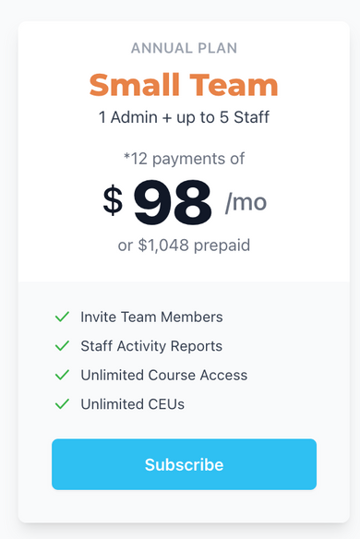Click the word Team in the orange heading
Viewport: 360px width, 539px height.
pos(234,85)
